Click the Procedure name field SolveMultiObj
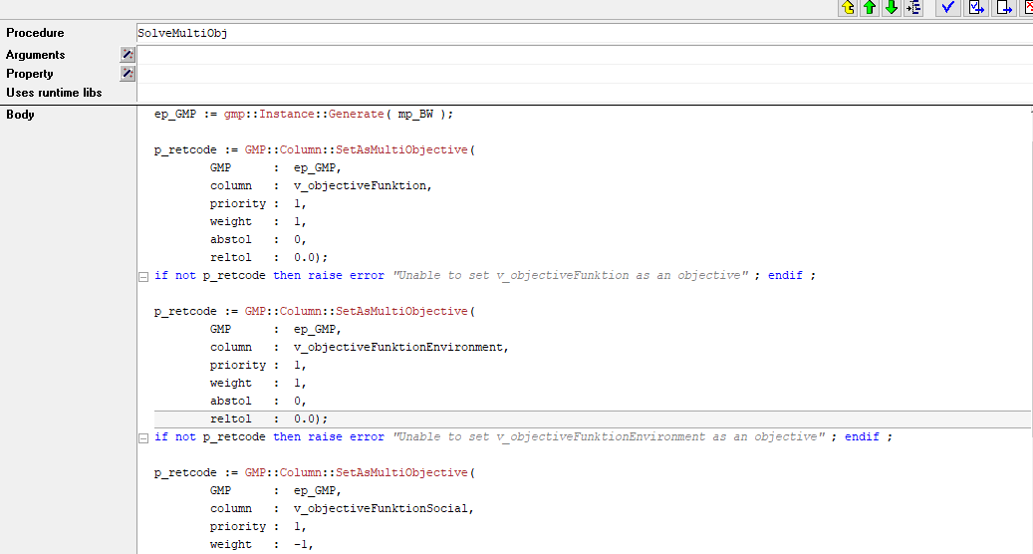The height and width of the screenshot is (554, 1033). click(x=584, y=33)
